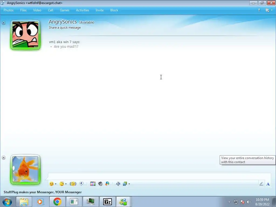This screenshot has height=207, width=276.
Task: Start a voice clip with the speech bubble icon
Action: (x=81, y=184)
